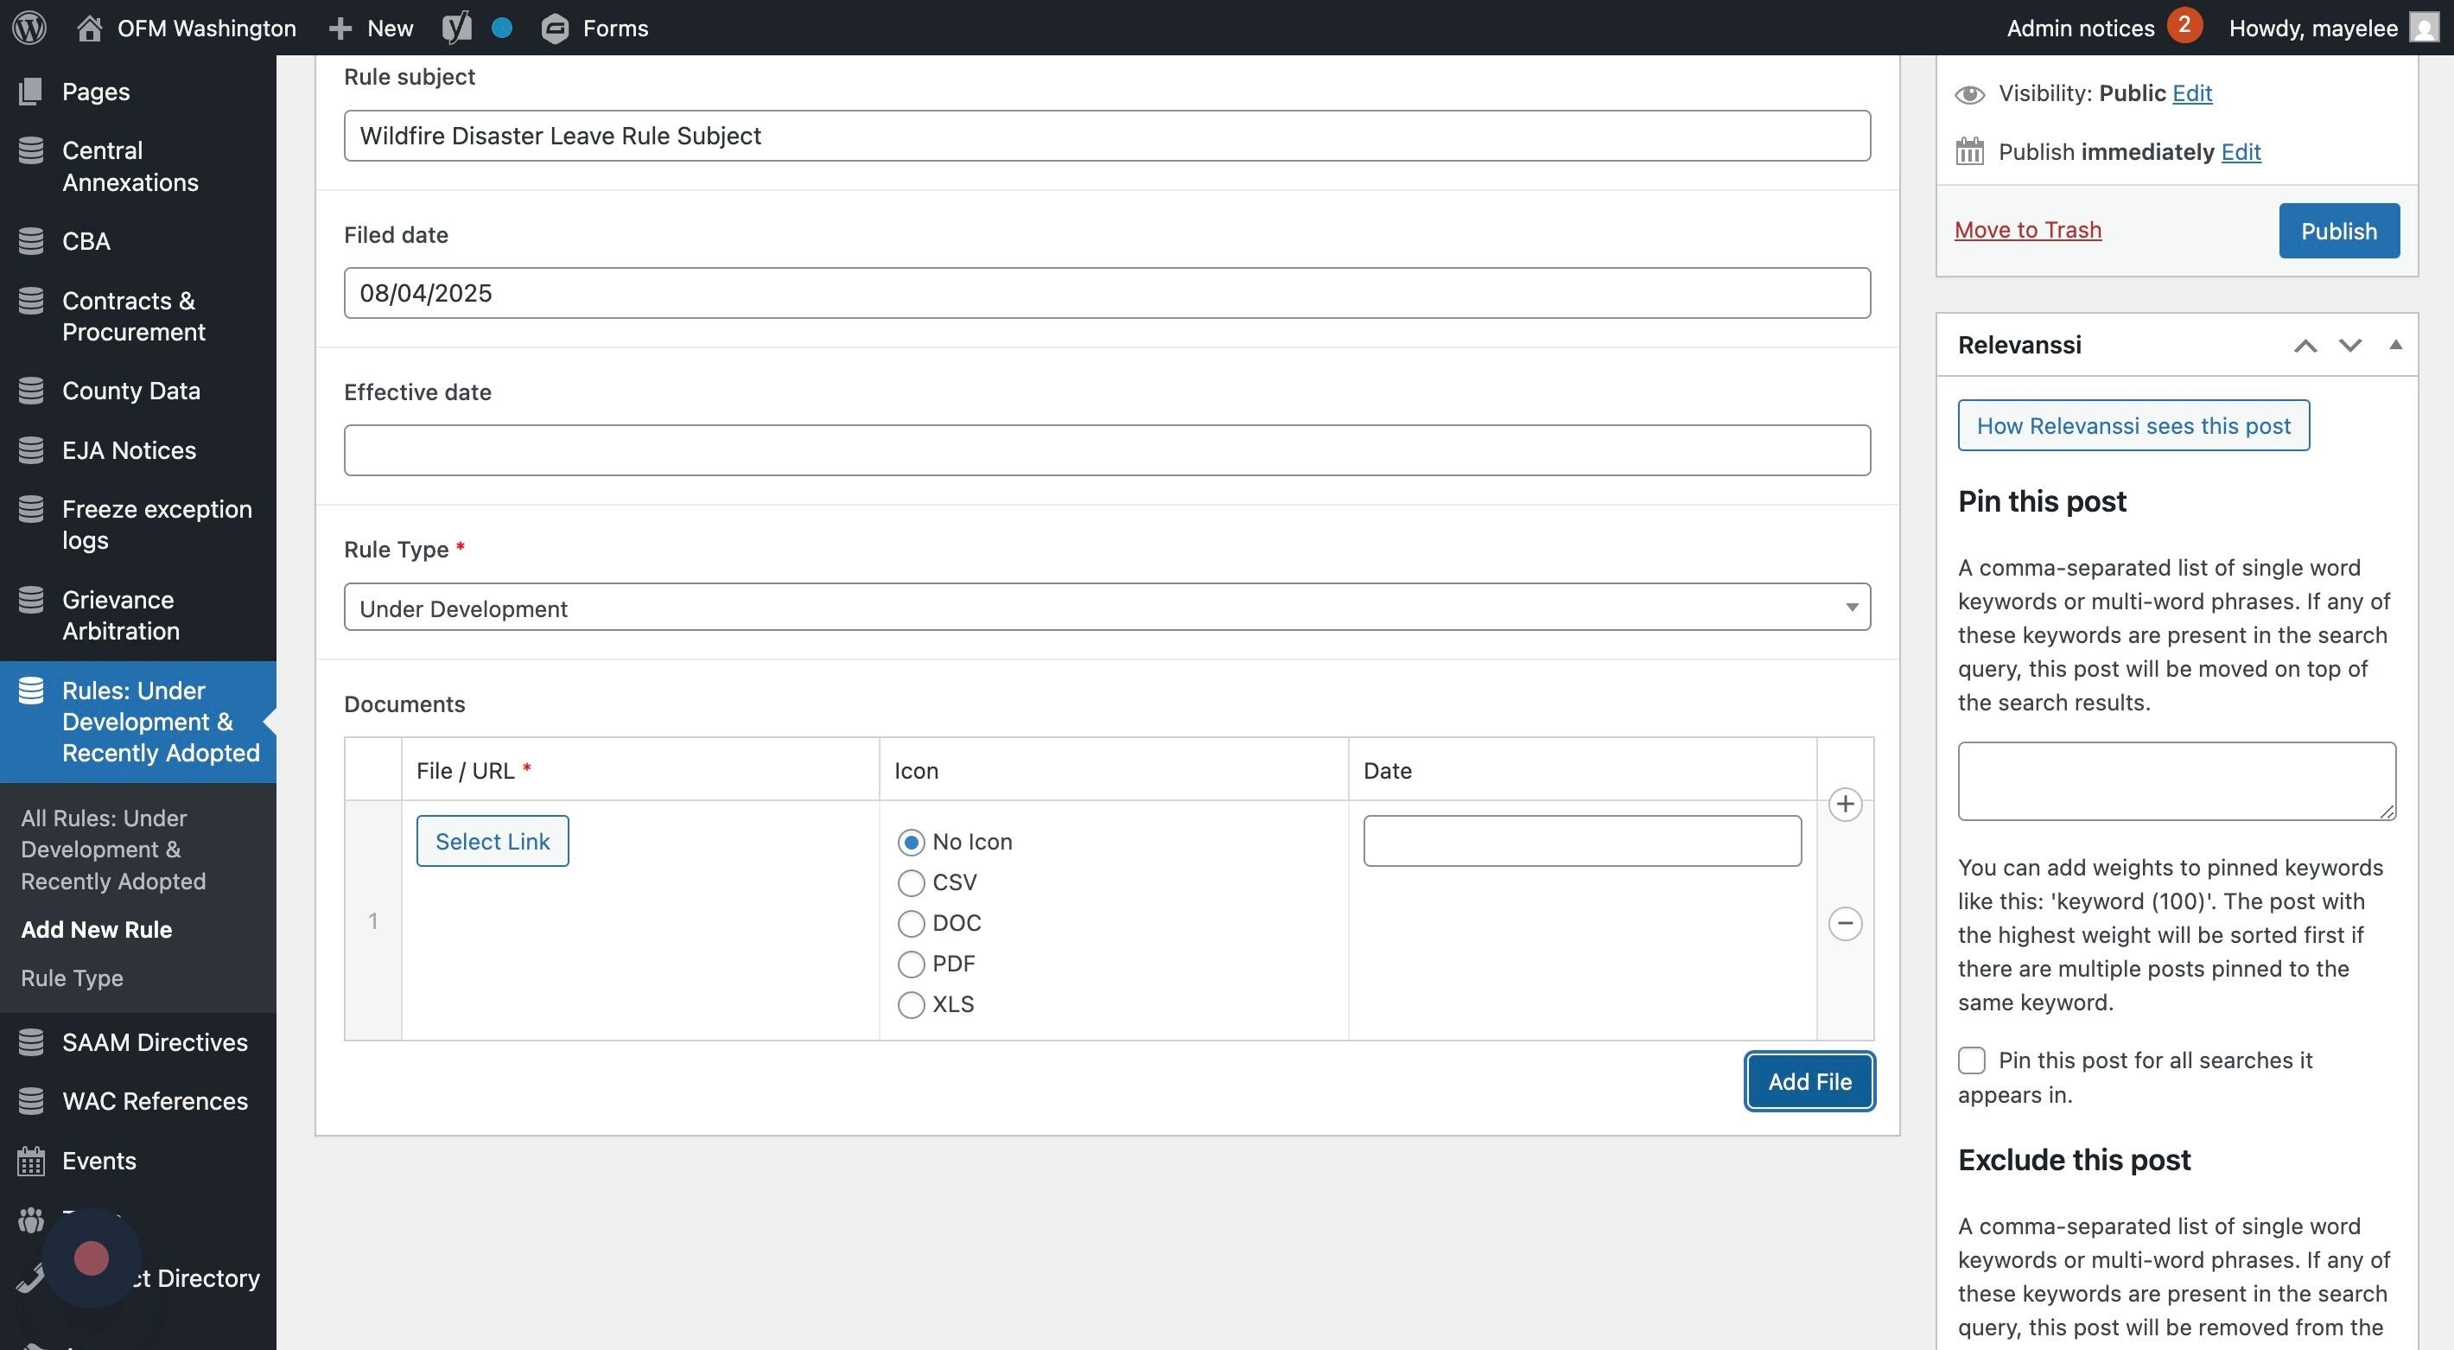Choose the CSV icon option
This screenshot has height=1350, width=2454.
[x=911, y=883]
